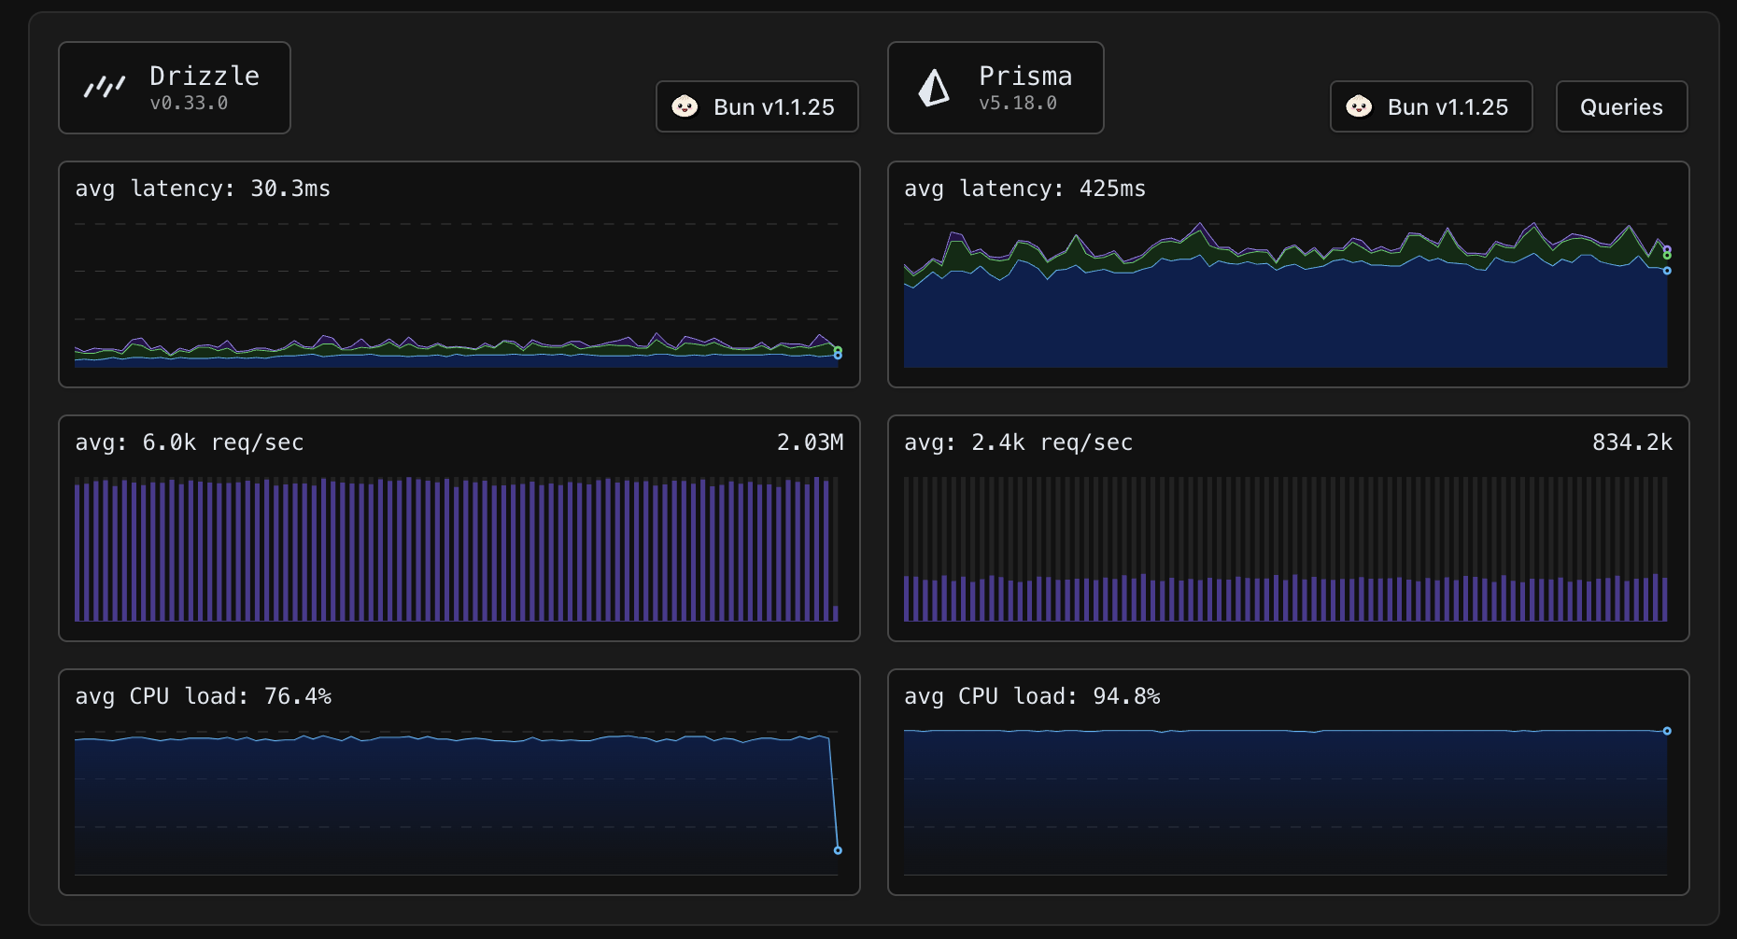Viewport: 1737px width, 939px height.
Task: Click the Prisma CPU load chart
Action: [x=1286, y=803]
